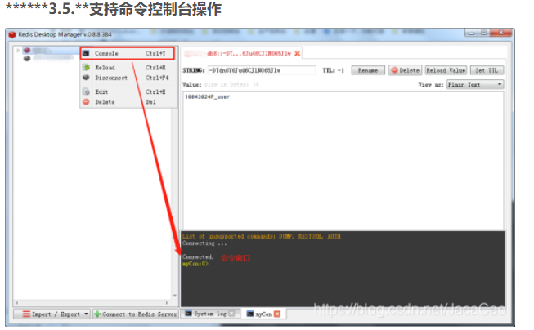Click the Rename button
The image size is (534, 330).
(x=368, y=70)
